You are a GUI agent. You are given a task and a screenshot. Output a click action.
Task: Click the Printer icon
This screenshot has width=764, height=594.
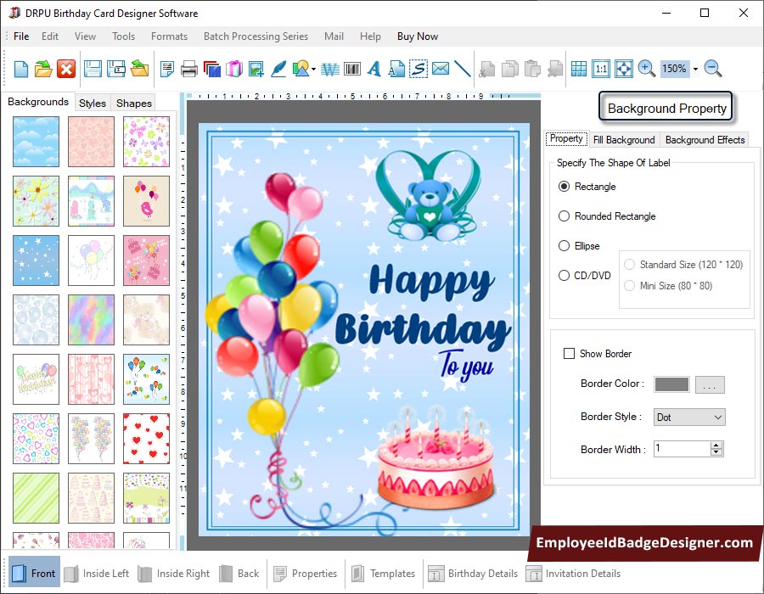(x=189, y=69)
